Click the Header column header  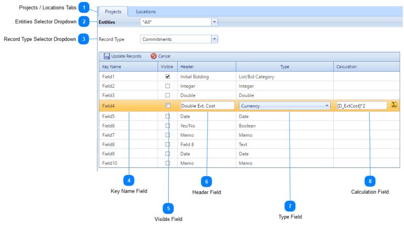point(207,67)
